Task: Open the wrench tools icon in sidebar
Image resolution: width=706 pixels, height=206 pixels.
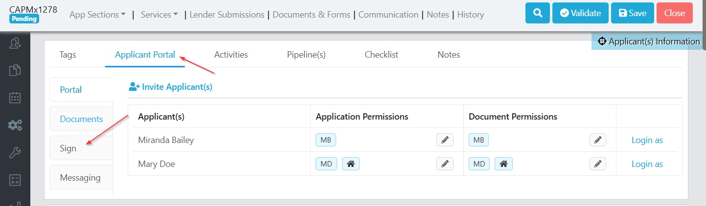Action: click(15, 152)
